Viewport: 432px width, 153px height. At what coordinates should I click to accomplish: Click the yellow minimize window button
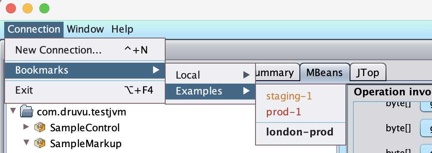tap(28, 8)
